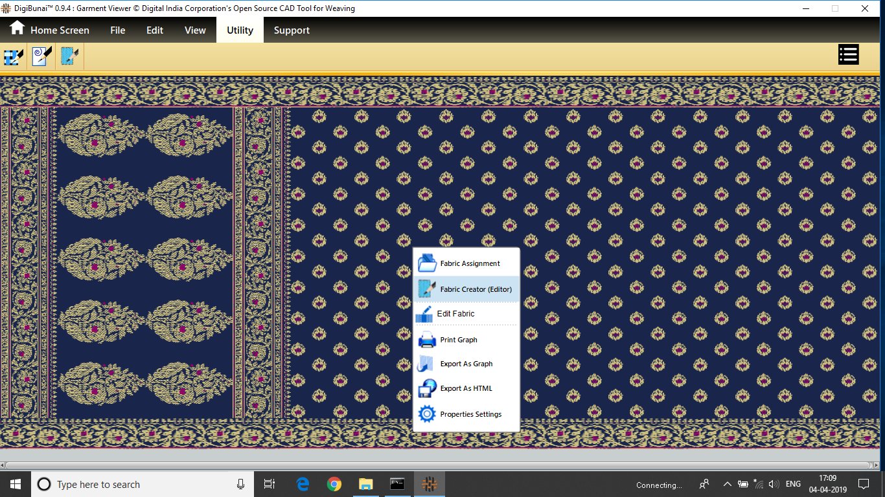Click the blue fabric editor toolbar icon

(x=70, y=56)
